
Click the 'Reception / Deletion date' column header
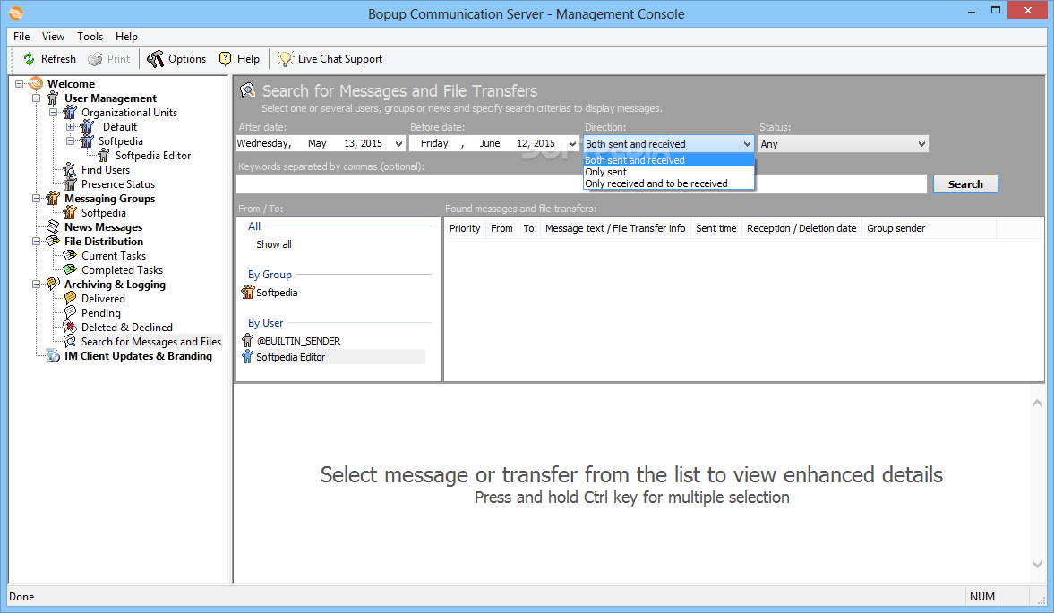click(801, 228)
